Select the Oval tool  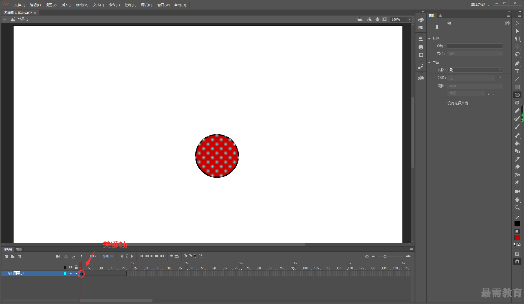(517, 95)
